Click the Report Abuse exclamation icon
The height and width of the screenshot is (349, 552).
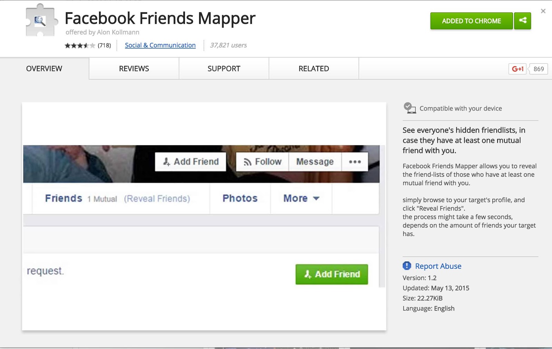(407, 266)
